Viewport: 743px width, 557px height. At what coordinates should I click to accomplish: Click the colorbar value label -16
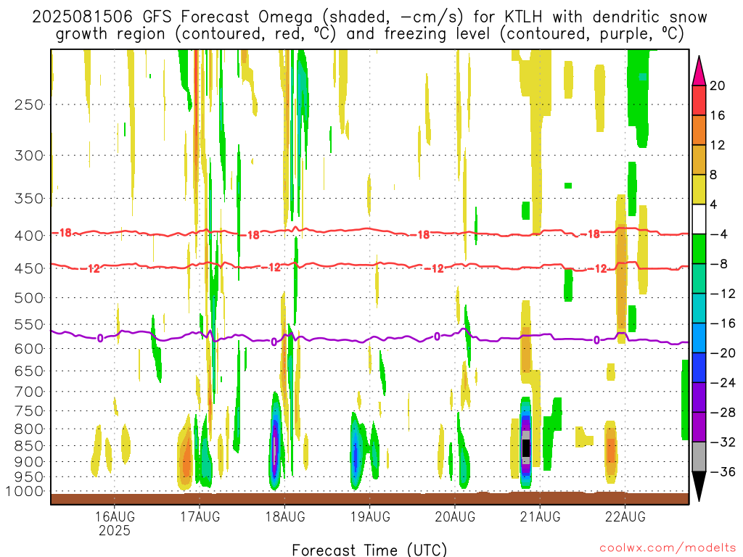(723, 323)
